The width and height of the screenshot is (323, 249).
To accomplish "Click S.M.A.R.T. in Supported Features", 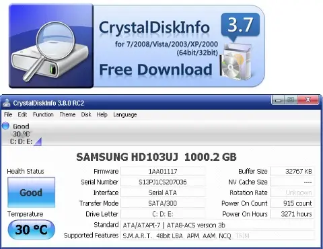I will (x=137, y=236).
